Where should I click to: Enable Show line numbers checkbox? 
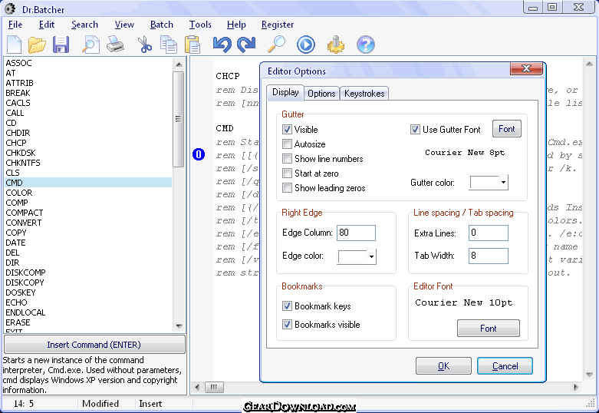(x=287, y=159)
